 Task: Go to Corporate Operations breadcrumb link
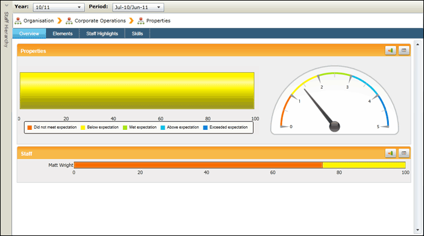click(100, 21)
